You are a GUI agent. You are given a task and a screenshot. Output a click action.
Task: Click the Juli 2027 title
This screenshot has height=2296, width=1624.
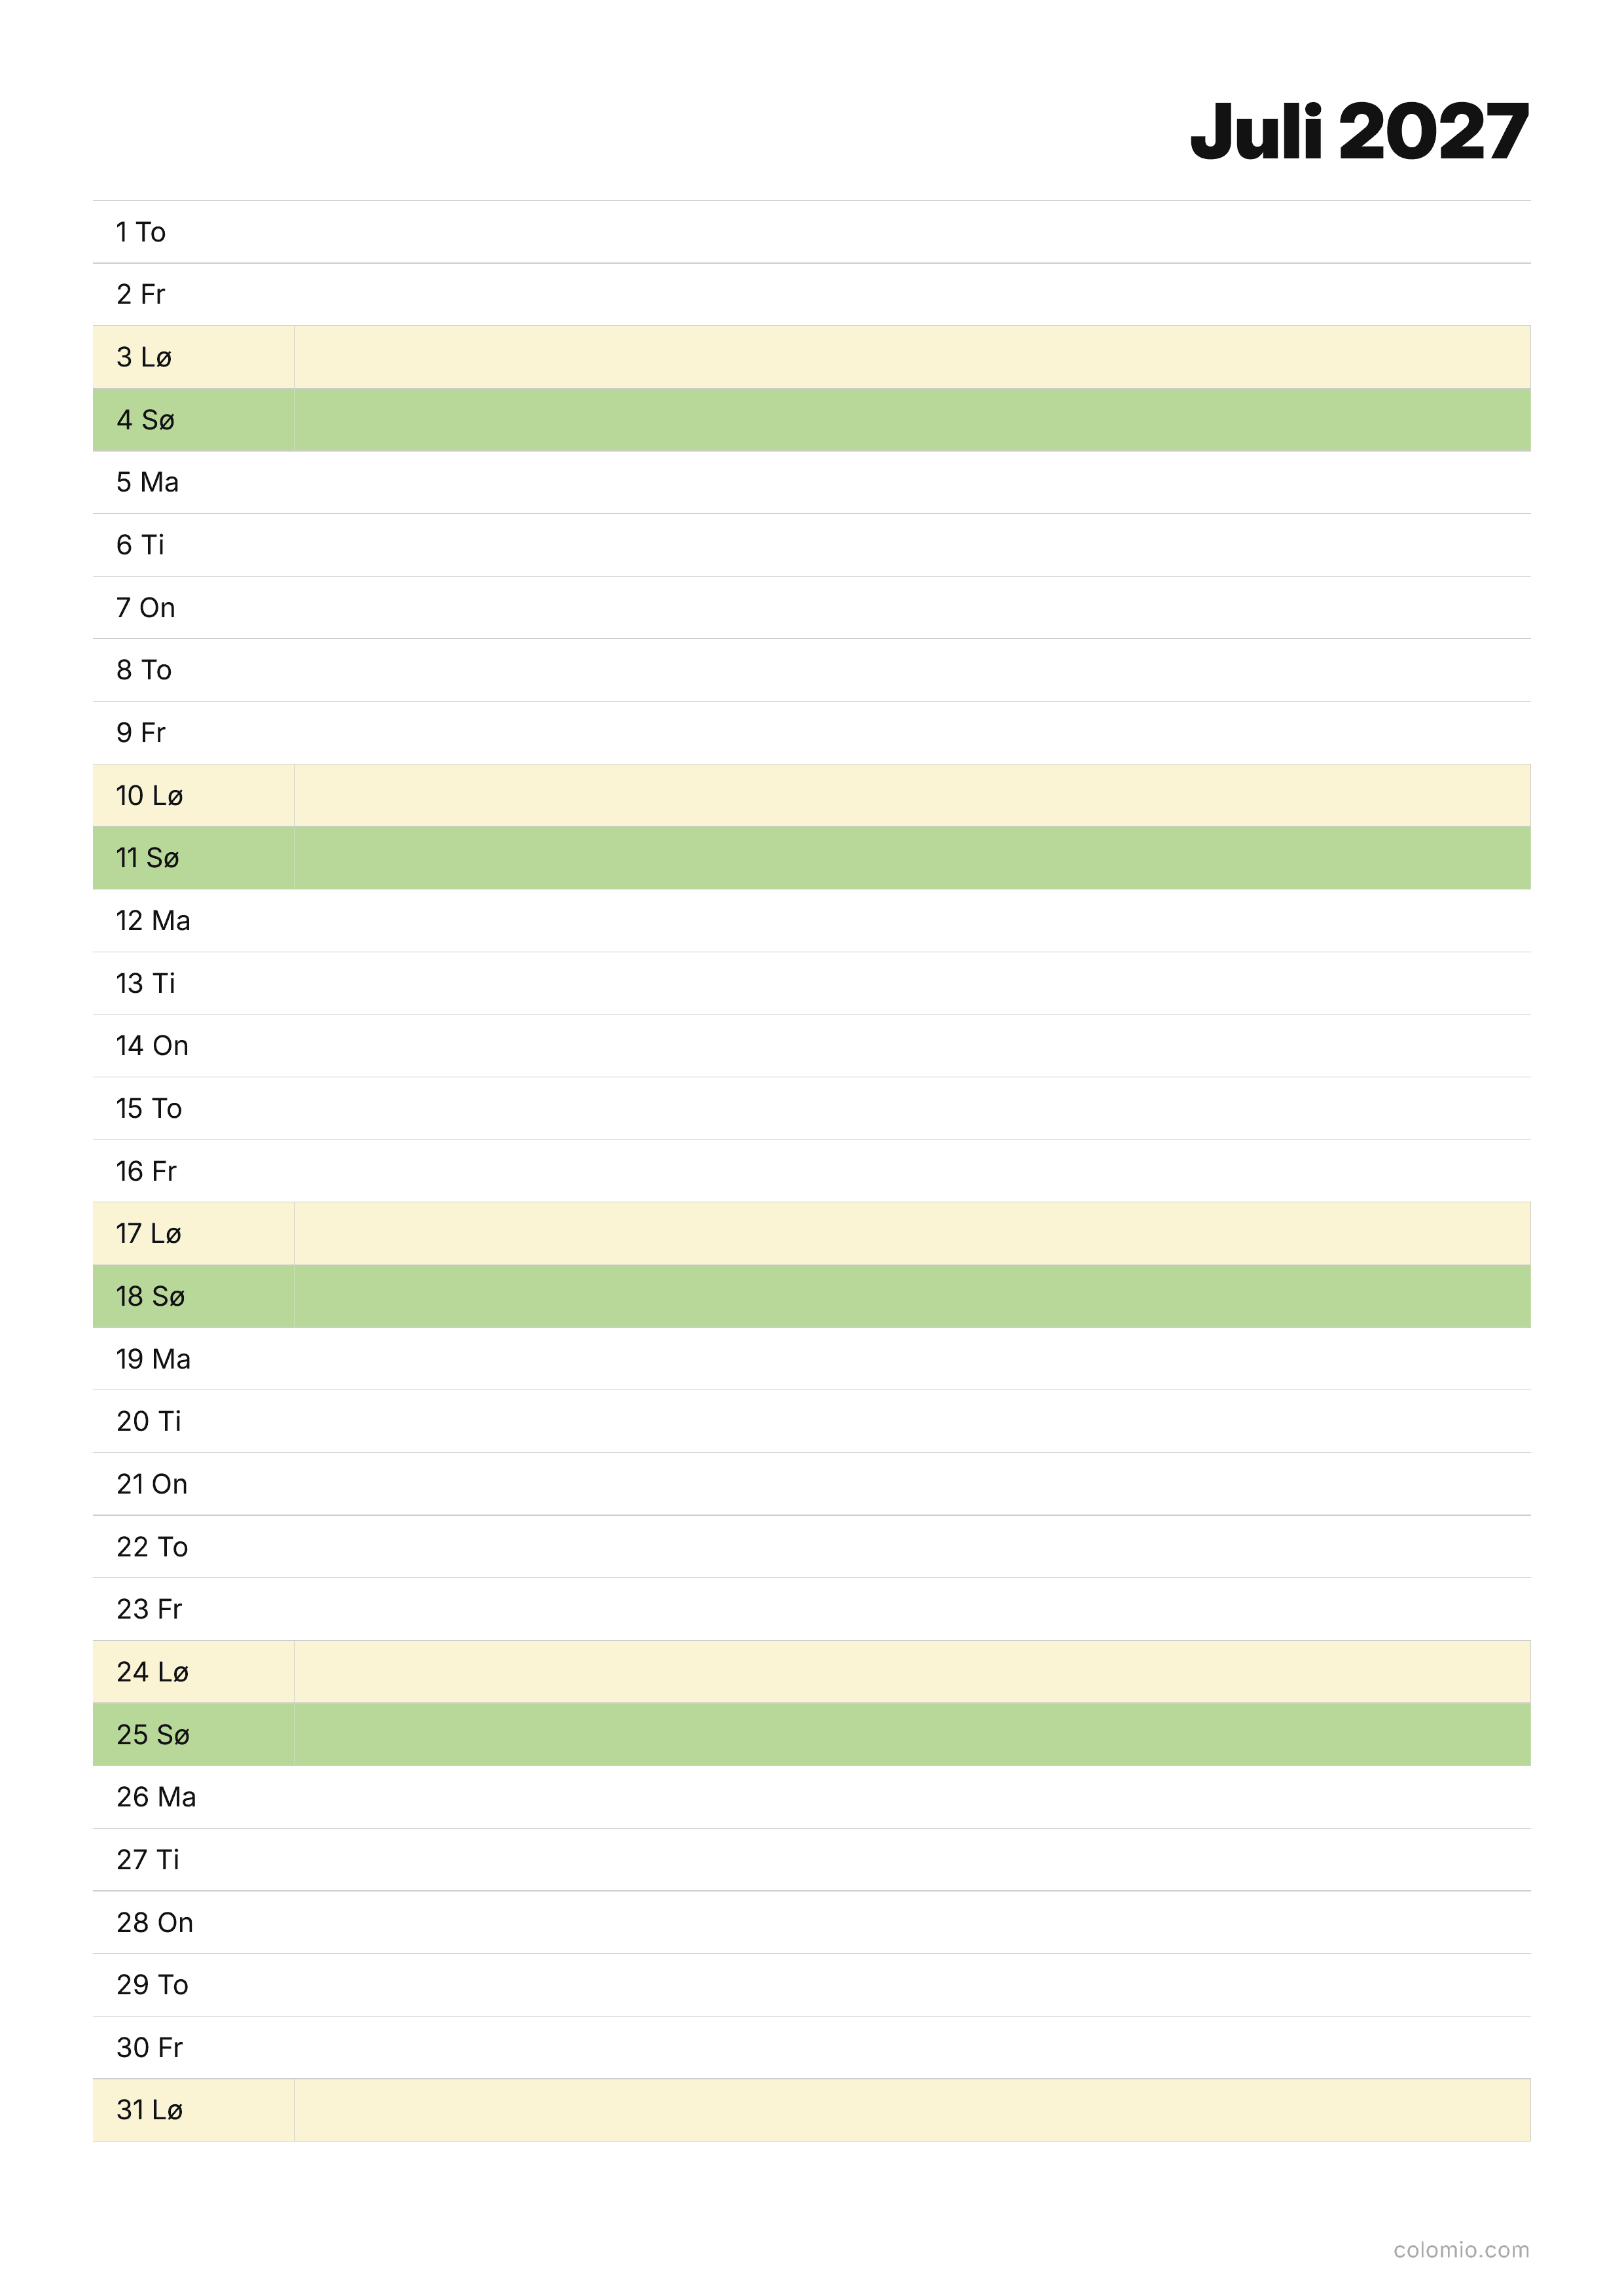(x=1359, y=132)
